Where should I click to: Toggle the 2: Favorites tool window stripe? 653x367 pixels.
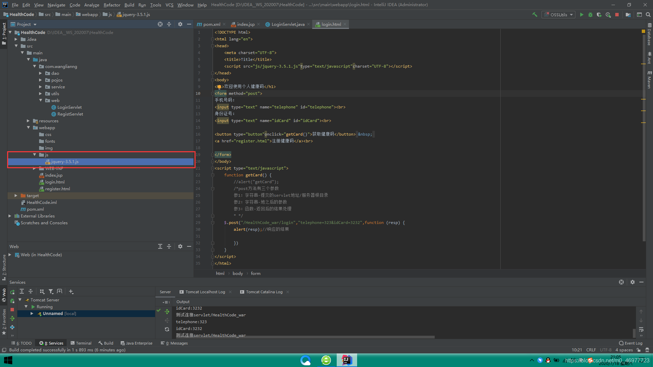point(4,322)
